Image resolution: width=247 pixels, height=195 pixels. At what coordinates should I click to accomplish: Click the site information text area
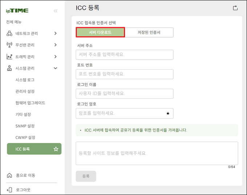(x=157, y=153)
